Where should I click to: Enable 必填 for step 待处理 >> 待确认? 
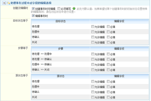tap(108, 59)
